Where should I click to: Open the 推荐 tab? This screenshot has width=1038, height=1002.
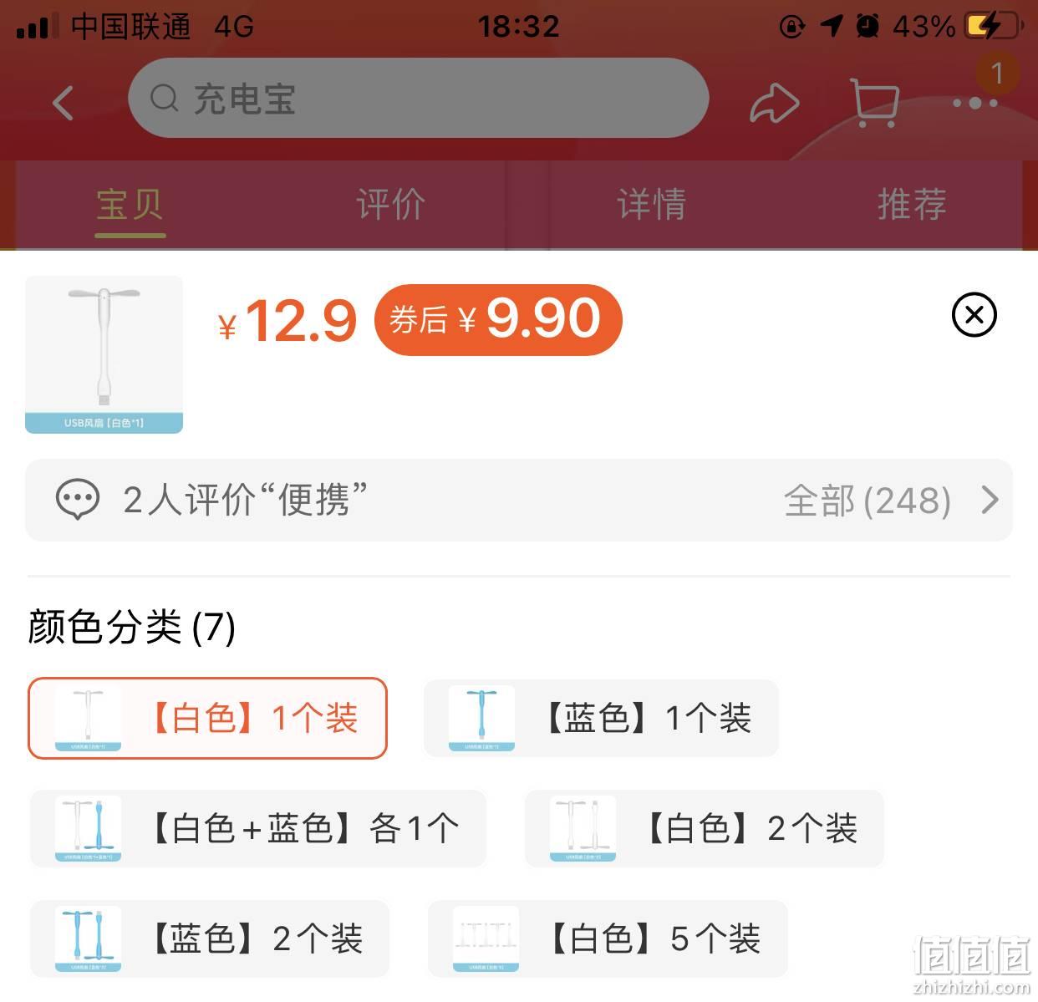tap(911, 204)
